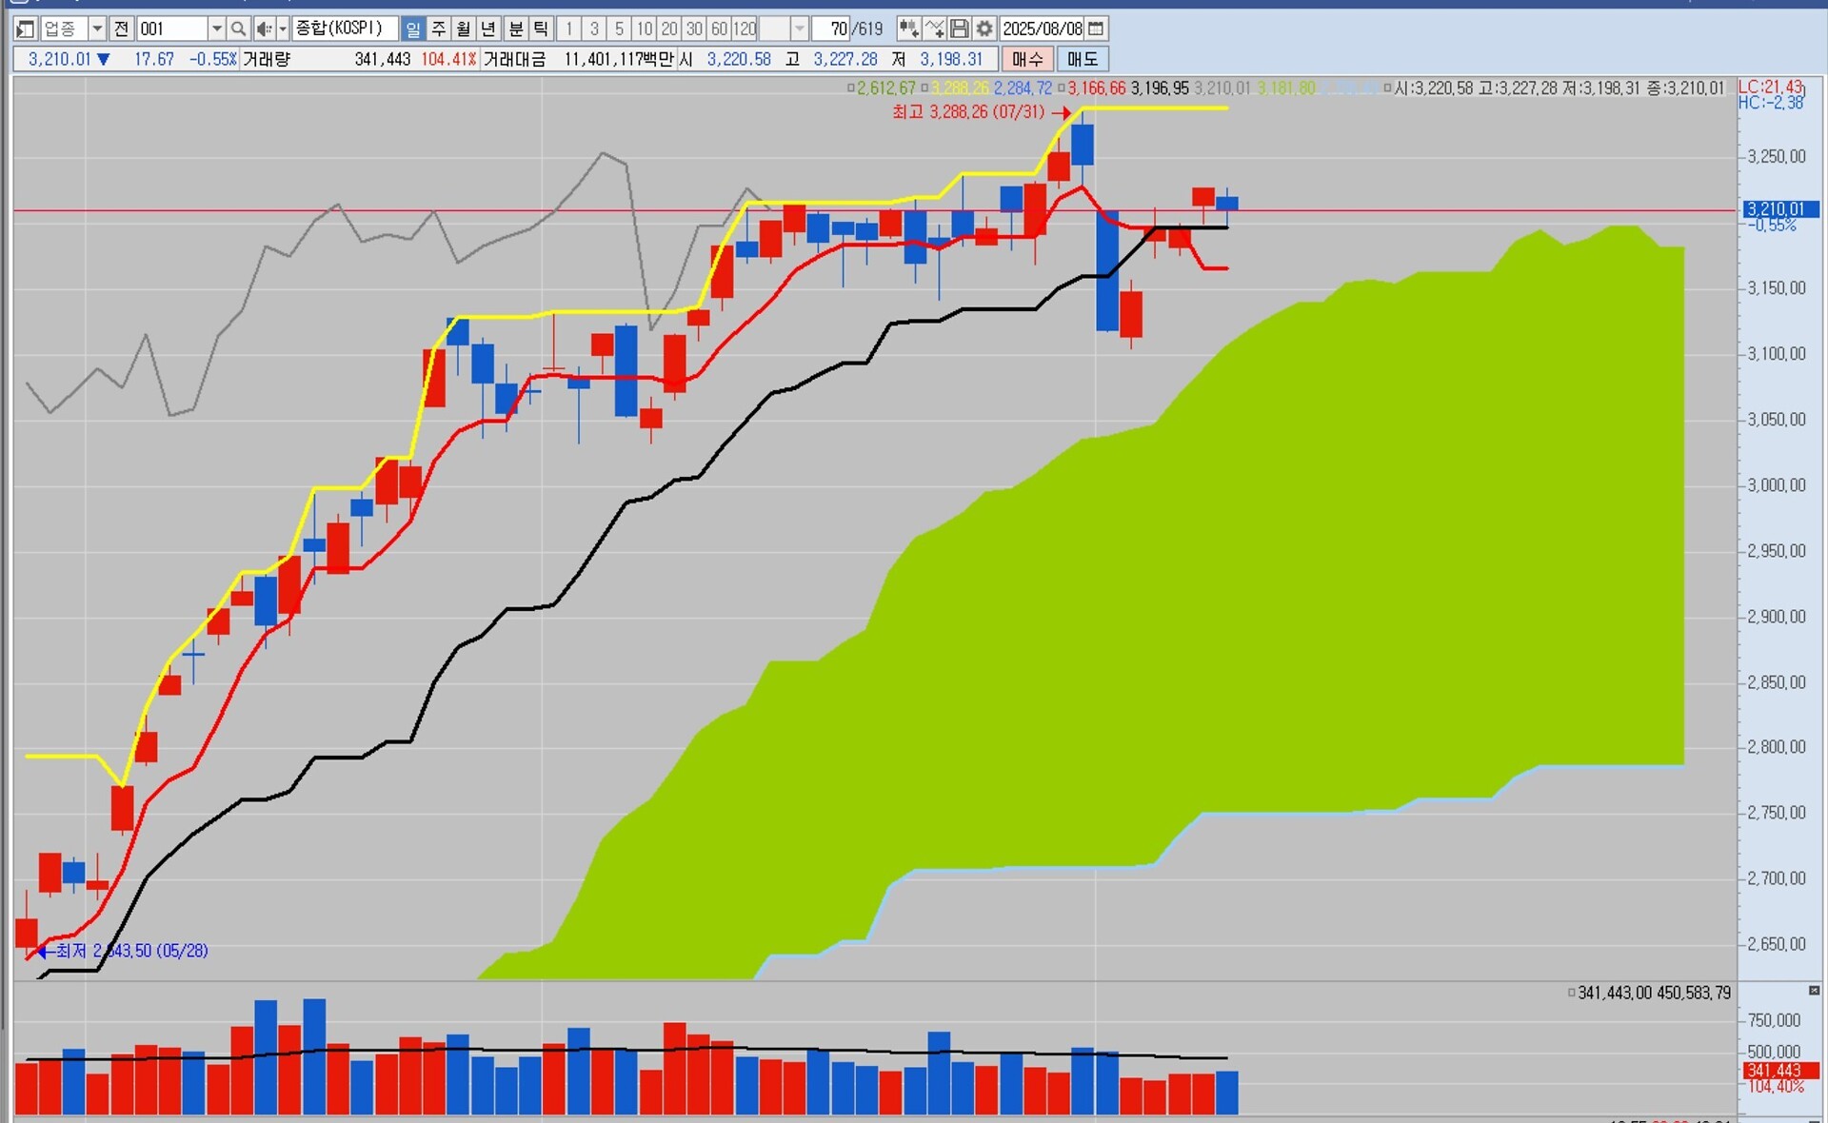Click the save floppy disk icon
Image resolution: width=1828 pixels, height=1123 pixels.
click(x=960, y=29)
